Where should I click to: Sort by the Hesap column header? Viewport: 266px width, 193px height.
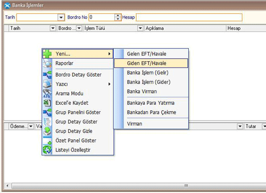(246, 28)
